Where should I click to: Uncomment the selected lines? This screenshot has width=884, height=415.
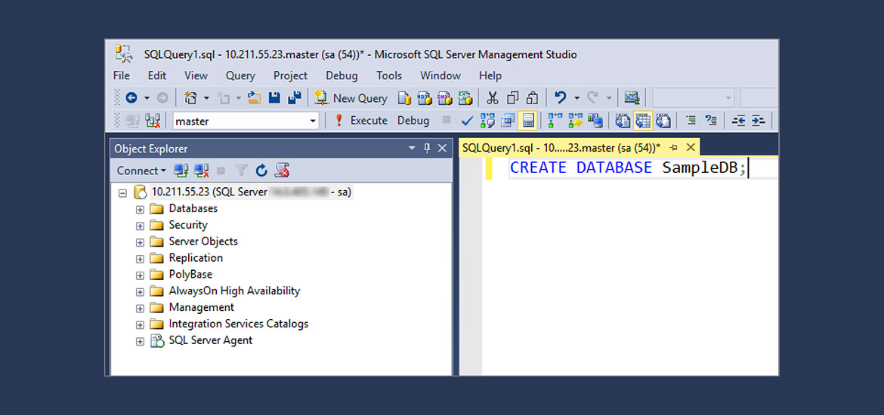pyautogui.click(x=711, y=120)
